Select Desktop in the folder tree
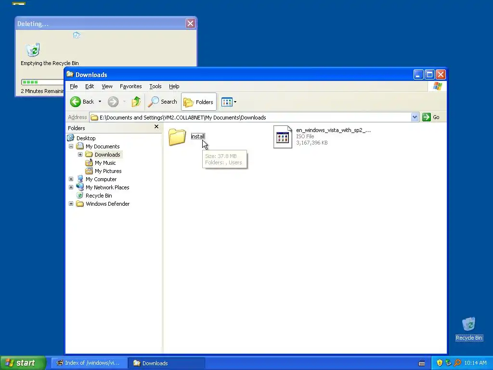 86,138
